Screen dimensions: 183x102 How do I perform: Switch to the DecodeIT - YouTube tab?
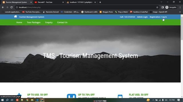(49, 2)
